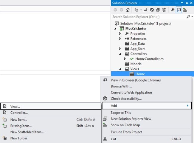Click the Home icon in Solution Explorer toolbar
This screenshot has height=143, width=194.
pos(128,10)
